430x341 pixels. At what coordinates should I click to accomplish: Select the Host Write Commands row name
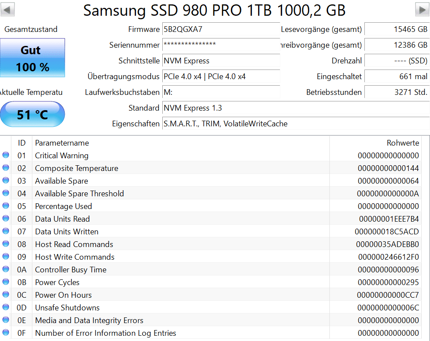75,257
